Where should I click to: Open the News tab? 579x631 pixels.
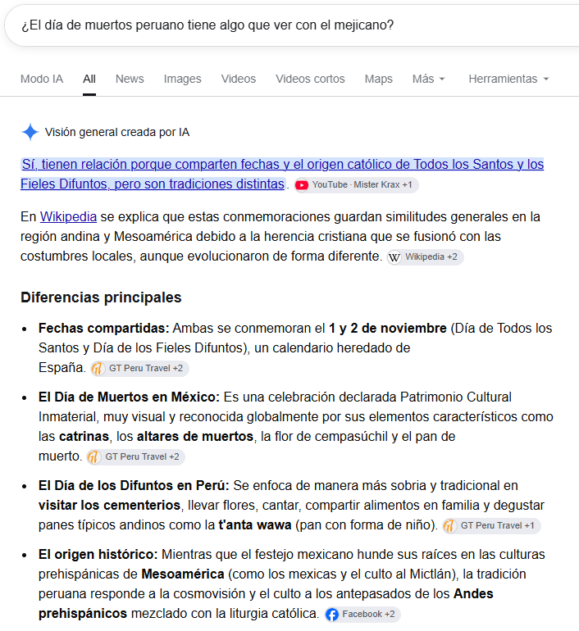(x=130, y=79)
